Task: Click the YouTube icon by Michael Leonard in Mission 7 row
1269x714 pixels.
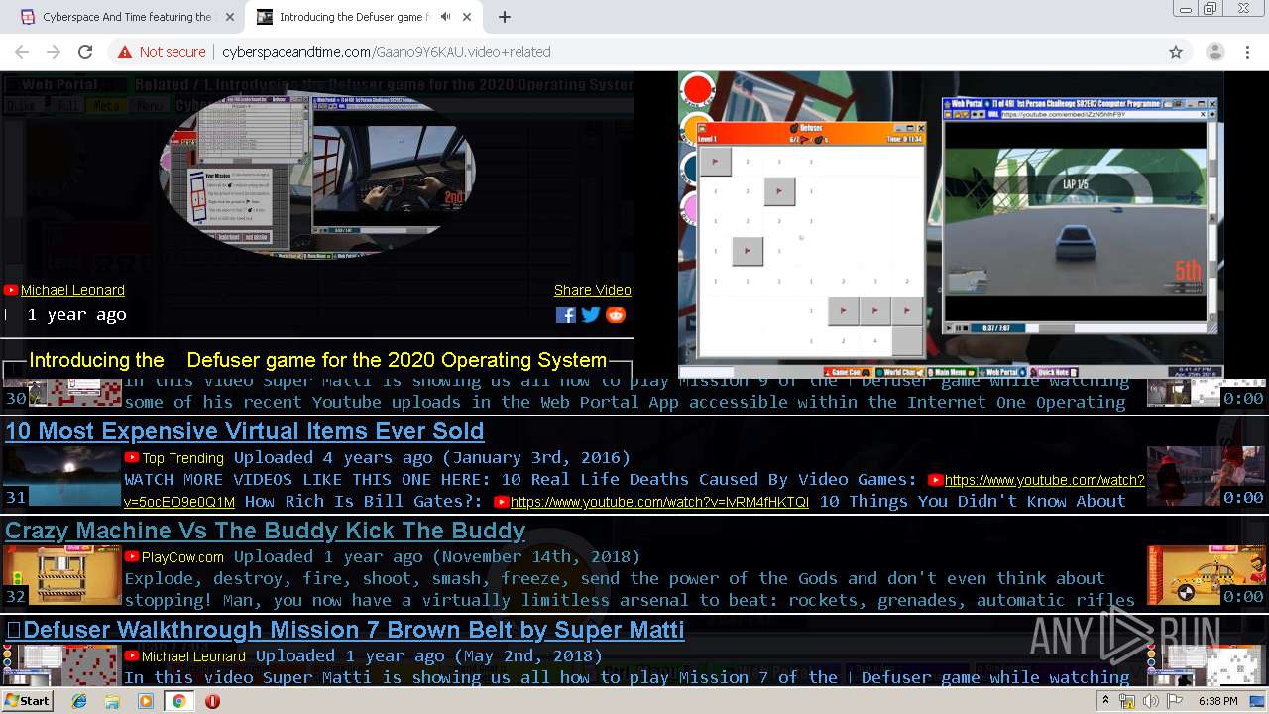Action: point(132,656)
